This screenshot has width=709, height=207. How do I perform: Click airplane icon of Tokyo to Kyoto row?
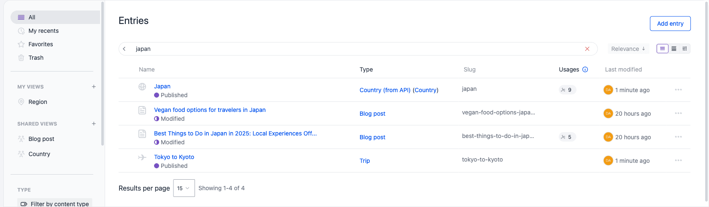[x=142, y=157]
